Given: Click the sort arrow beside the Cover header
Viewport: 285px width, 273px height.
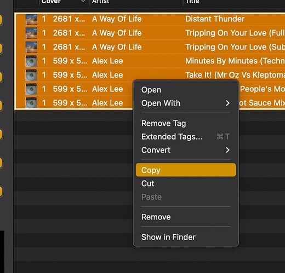Looking at the screenshot, I should coord(83,1).
